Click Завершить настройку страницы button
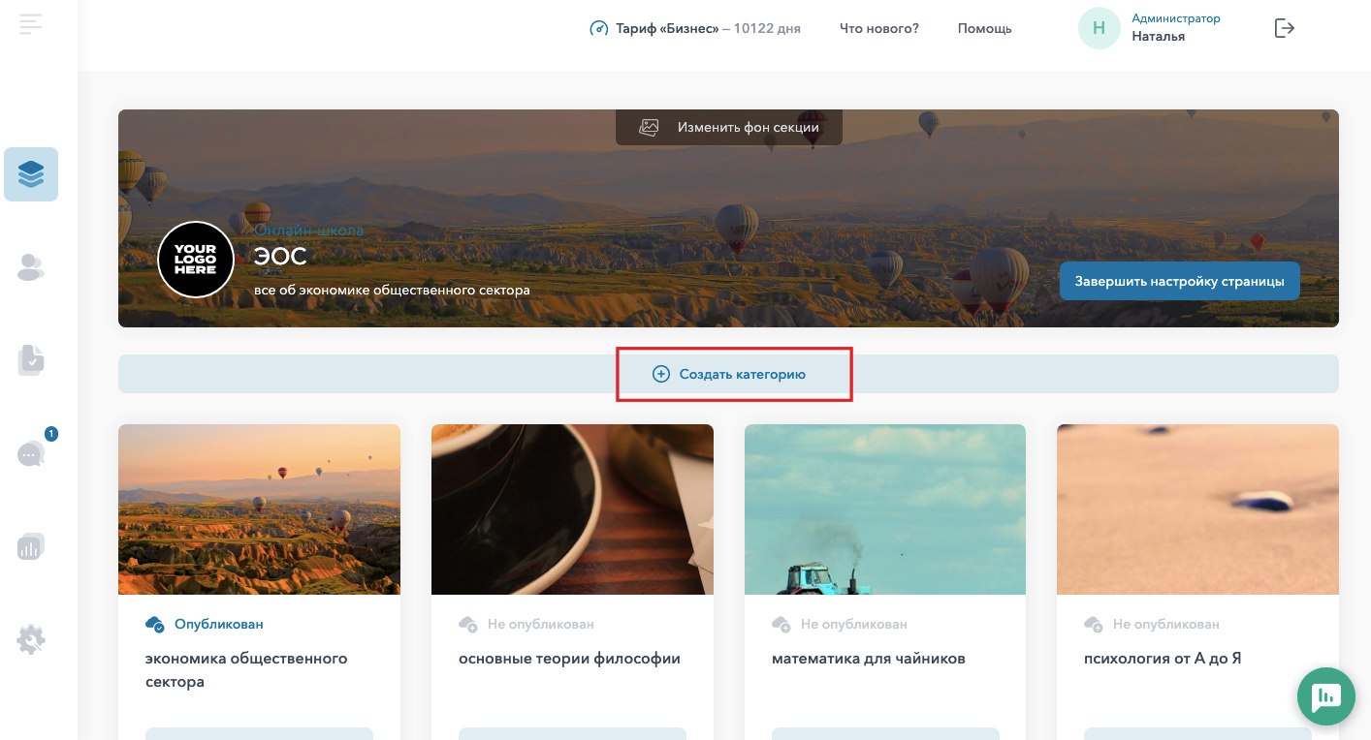Viewport: 1371px width, 740px height. click(1180, 281)
